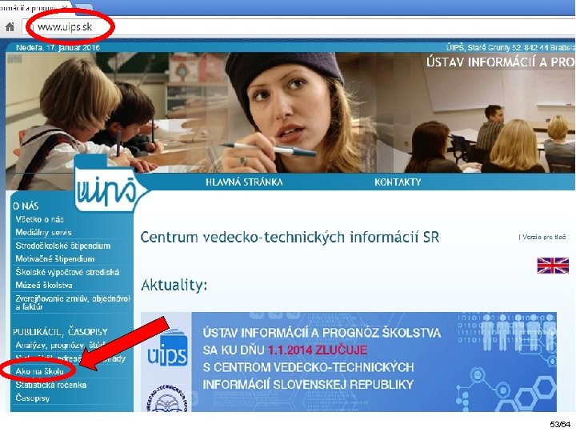Open the Mediálny servis link
The image size is (576, 432).
tap(43, 233)
